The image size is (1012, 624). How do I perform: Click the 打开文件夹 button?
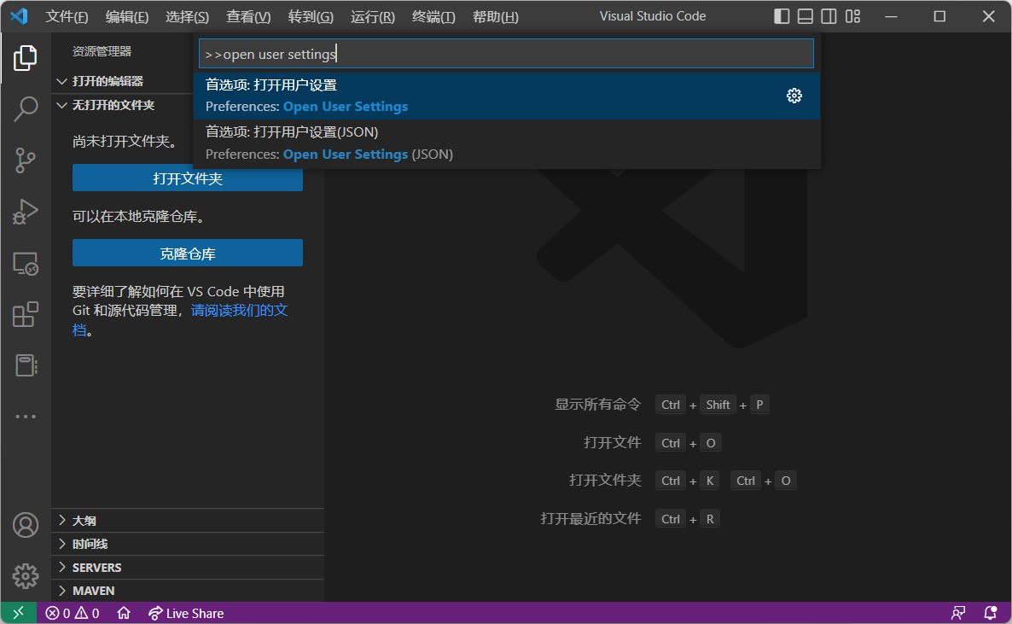[x=188, y=178]
